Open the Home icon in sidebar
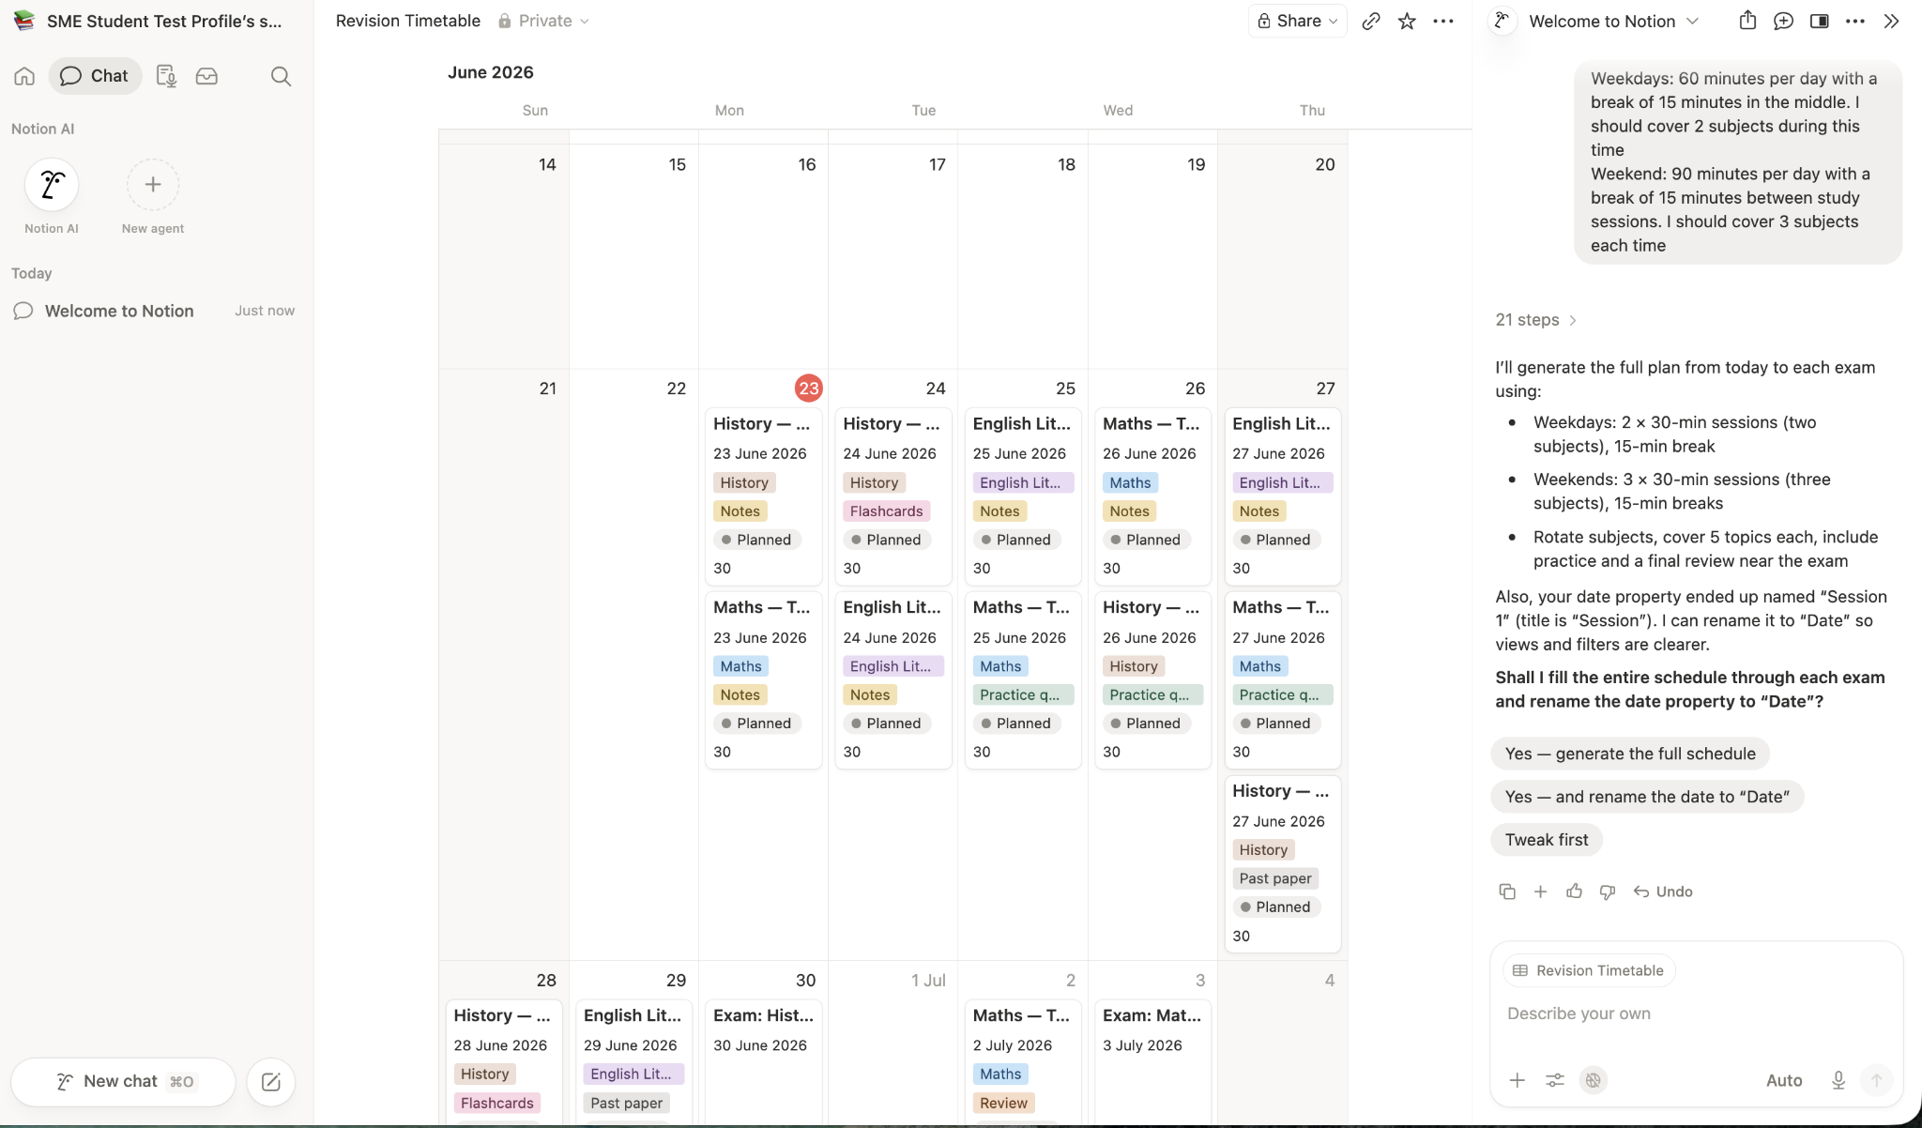 point(24,76)
